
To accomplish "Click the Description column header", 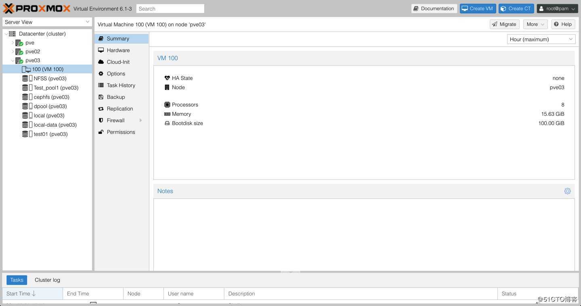I will point(361,294).
